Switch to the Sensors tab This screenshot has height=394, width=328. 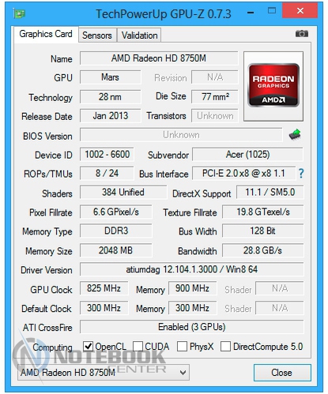pos(97,36)
